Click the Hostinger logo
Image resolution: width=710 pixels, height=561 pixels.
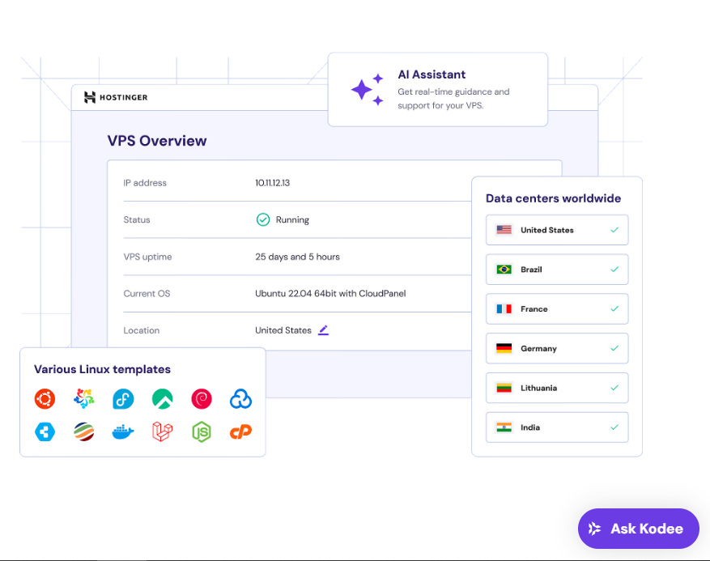point(116,97)
